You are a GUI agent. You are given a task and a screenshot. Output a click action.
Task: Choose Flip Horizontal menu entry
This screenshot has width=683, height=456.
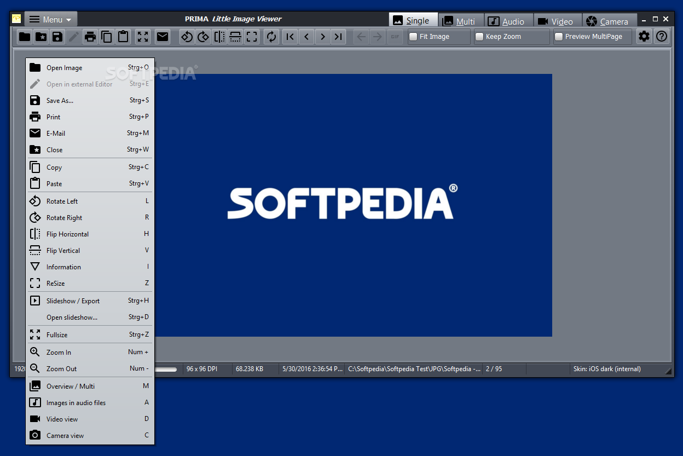(x=90, y=234)
